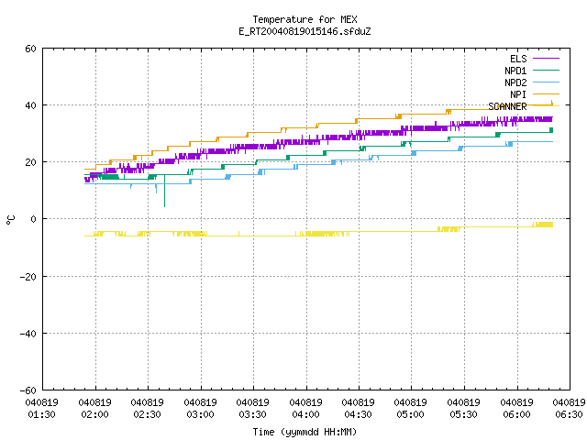Select the NPI legend label

click(x=518, y=94)
